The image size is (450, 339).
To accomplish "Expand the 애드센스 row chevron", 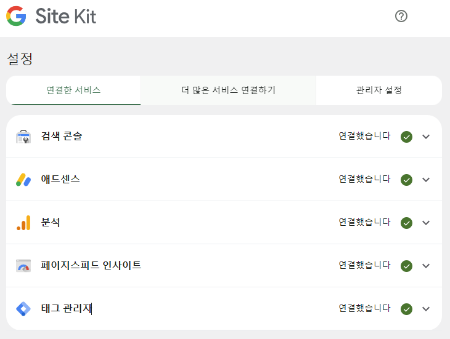I will click(x=426, y=180).
